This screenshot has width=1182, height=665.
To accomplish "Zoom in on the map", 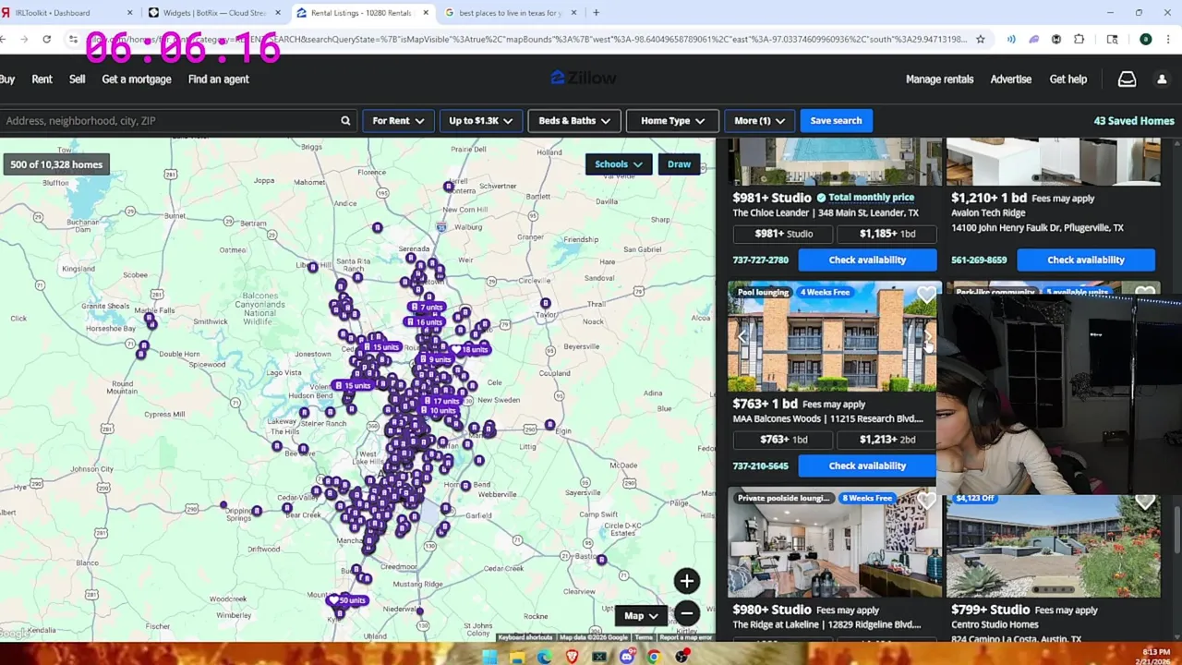I will coord(686,581).
